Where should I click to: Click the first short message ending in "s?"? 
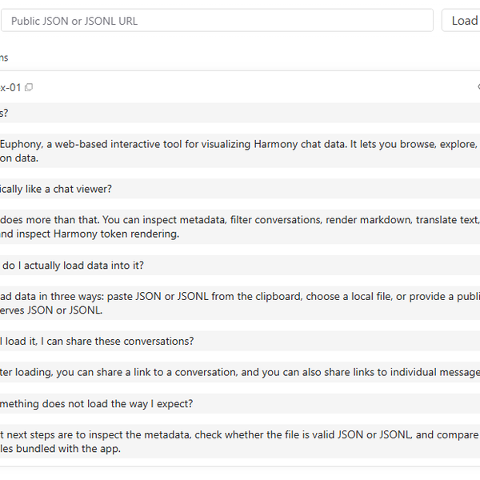[4, 113]
